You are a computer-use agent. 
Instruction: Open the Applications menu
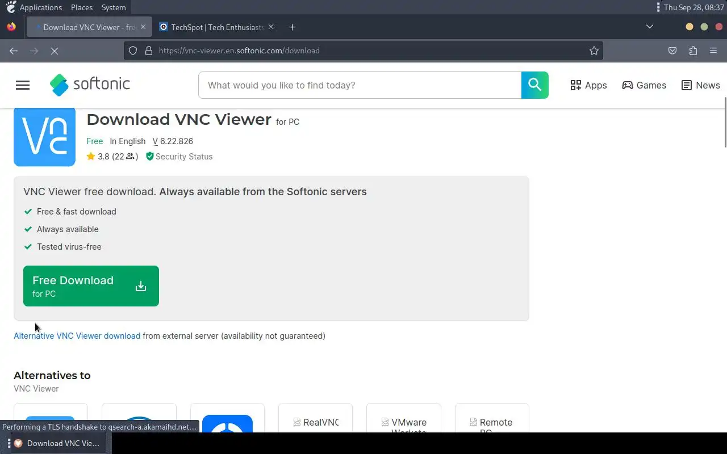(x=40, y=7)
